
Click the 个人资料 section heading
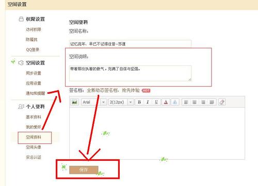click(36, 107)
